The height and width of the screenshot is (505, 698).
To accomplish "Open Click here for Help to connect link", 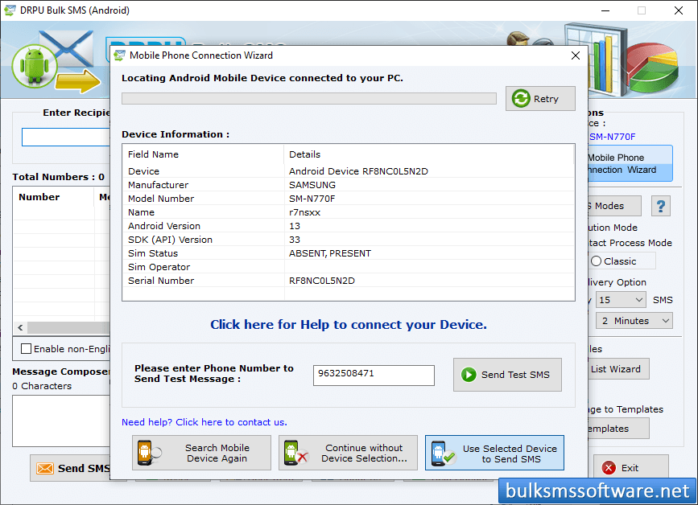I will click(349, 325).
